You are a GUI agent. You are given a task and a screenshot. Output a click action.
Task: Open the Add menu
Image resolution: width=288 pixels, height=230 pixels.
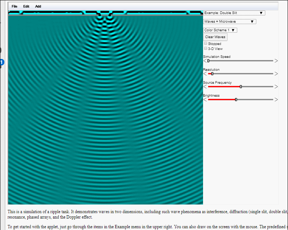[x=38, y=6]
